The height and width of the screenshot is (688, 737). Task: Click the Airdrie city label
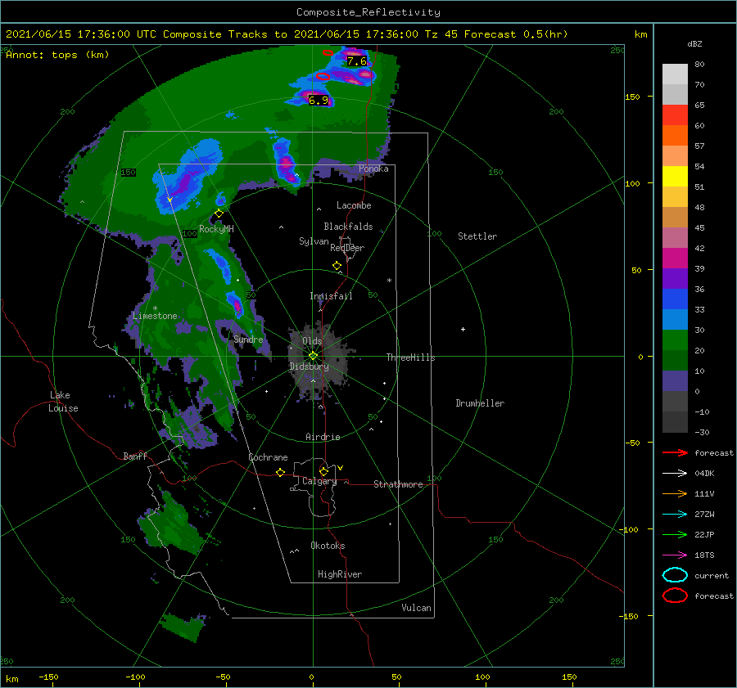click(x=323, y=437)
